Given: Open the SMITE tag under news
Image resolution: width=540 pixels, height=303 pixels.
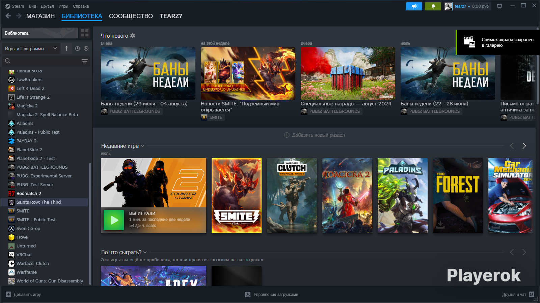Looking at the screenshot, I should (213, 117).
